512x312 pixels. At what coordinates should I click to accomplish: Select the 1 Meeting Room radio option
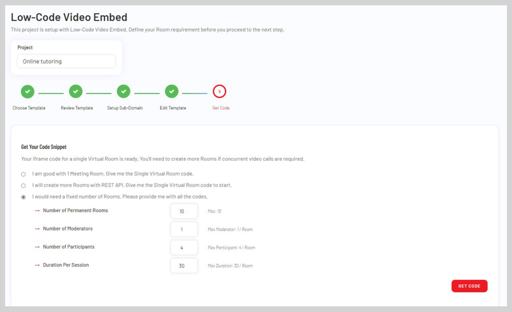23,174
